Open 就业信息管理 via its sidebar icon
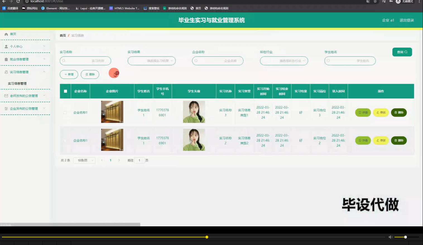Viewport: 423px width, 245px height. pos(6,59)
